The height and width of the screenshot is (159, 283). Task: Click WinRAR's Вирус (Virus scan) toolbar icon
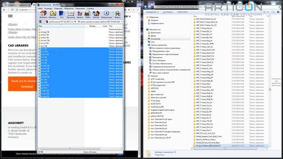(118, 15)
